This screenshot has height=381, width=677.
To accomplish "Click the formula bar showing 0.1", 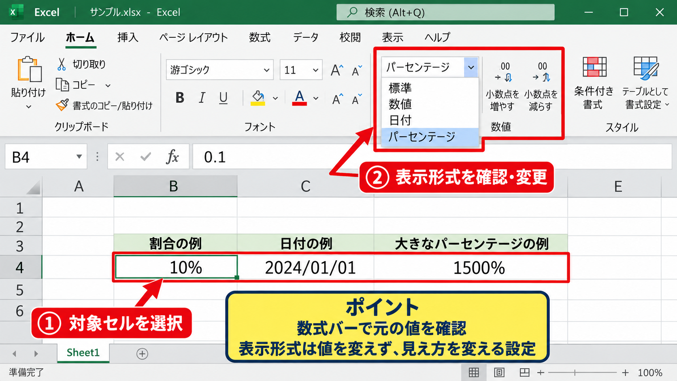I will coord(432,156).
